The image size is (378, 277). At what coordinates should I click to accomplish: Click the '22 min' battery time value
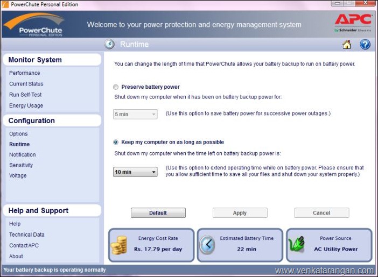click(247, 249)
